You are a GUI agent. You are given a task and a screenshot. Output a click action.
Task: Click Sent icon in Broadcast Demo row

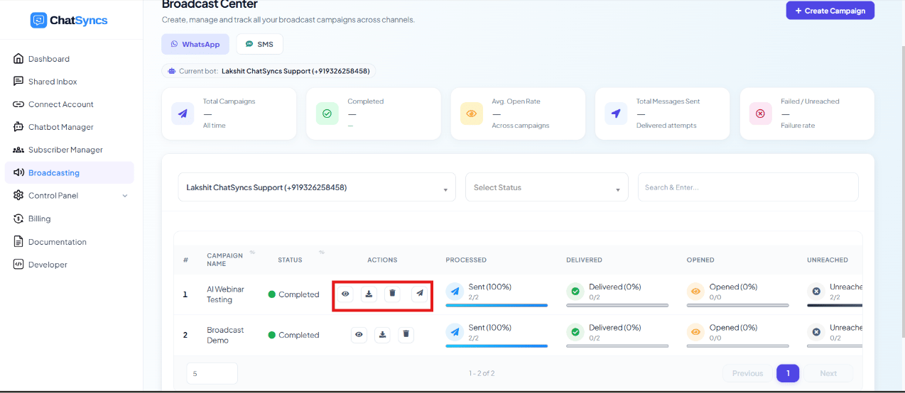[455, 331]
